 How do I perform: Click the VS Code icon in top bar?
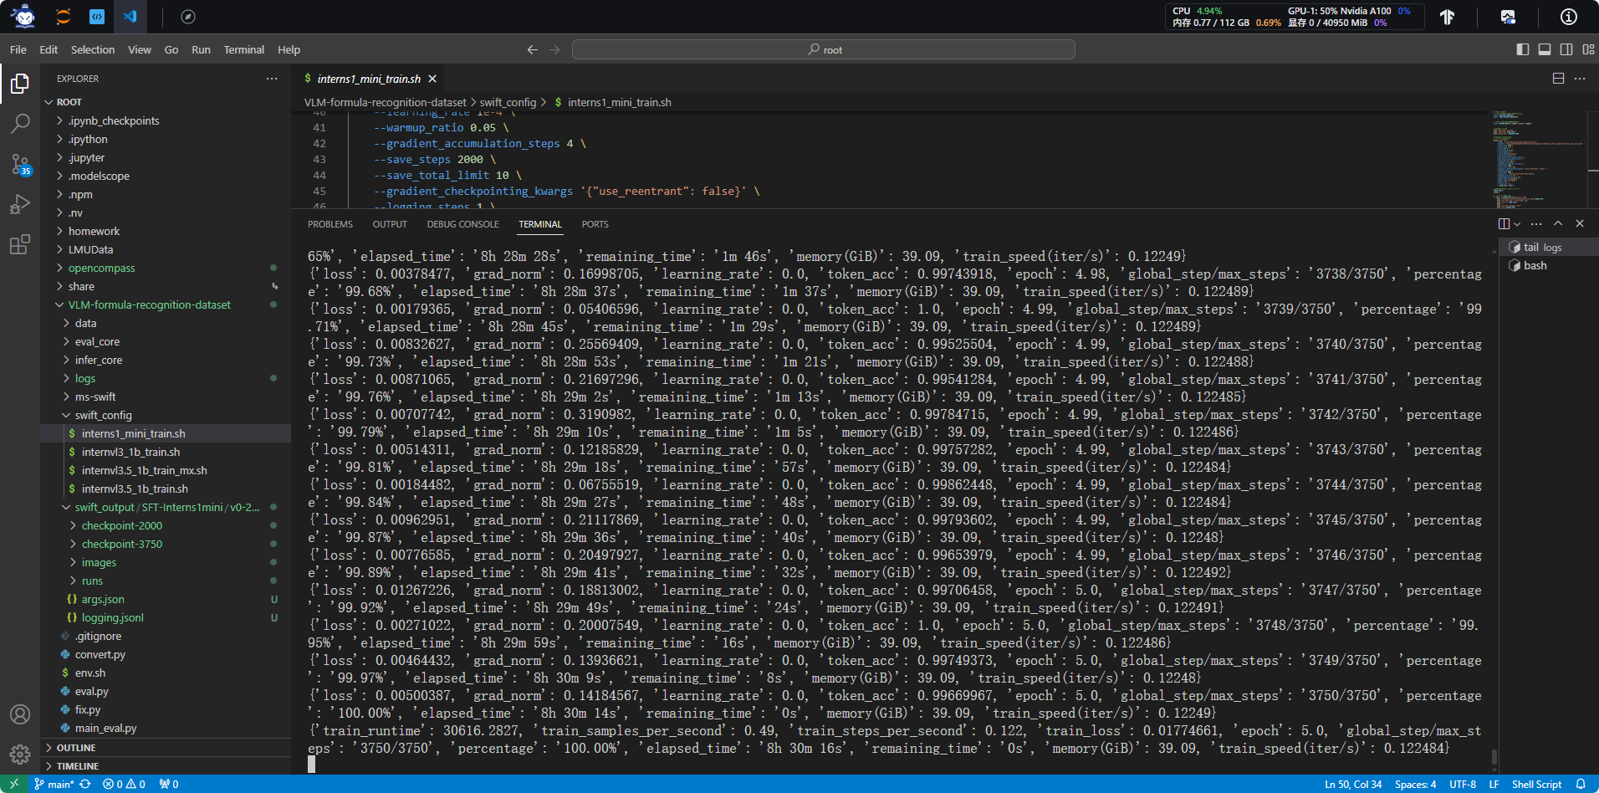pyautogui.click(x=130, y=17)
